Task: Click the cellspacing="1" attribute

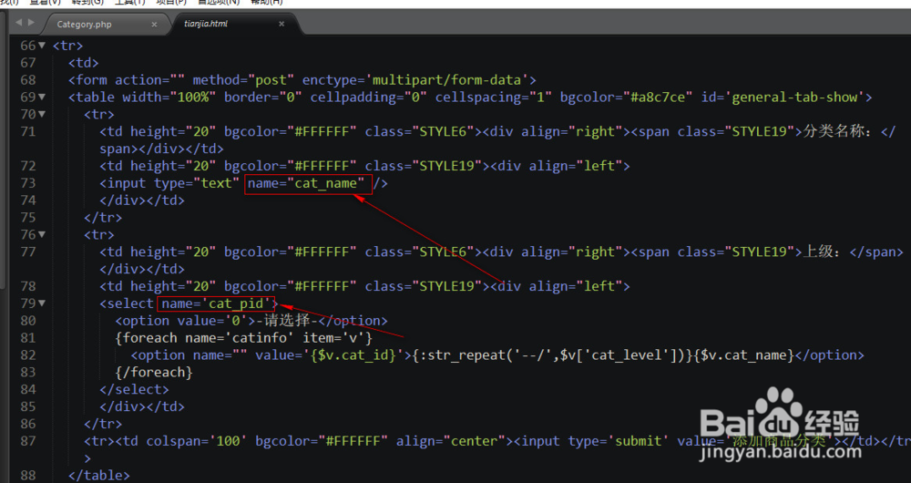Action: coord(493,98)
